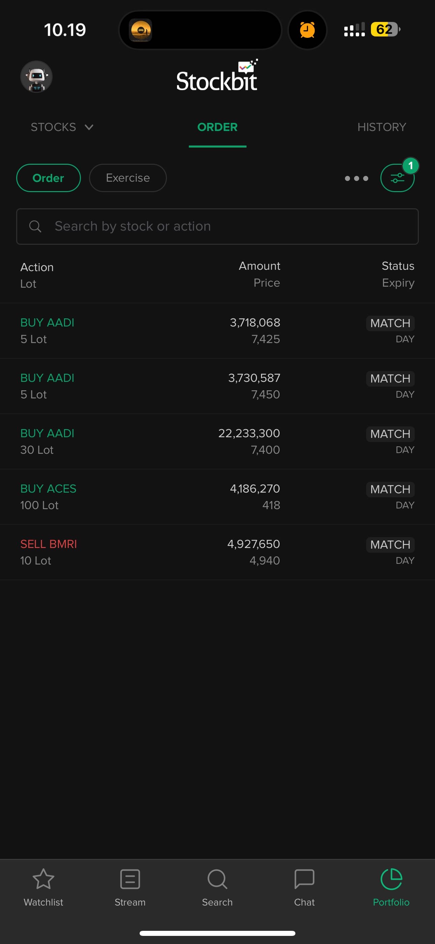The height and width of the screenshot is (944, 435).
Task: Open the BUY AADI 30 Lot order
Action: (217, 441)
